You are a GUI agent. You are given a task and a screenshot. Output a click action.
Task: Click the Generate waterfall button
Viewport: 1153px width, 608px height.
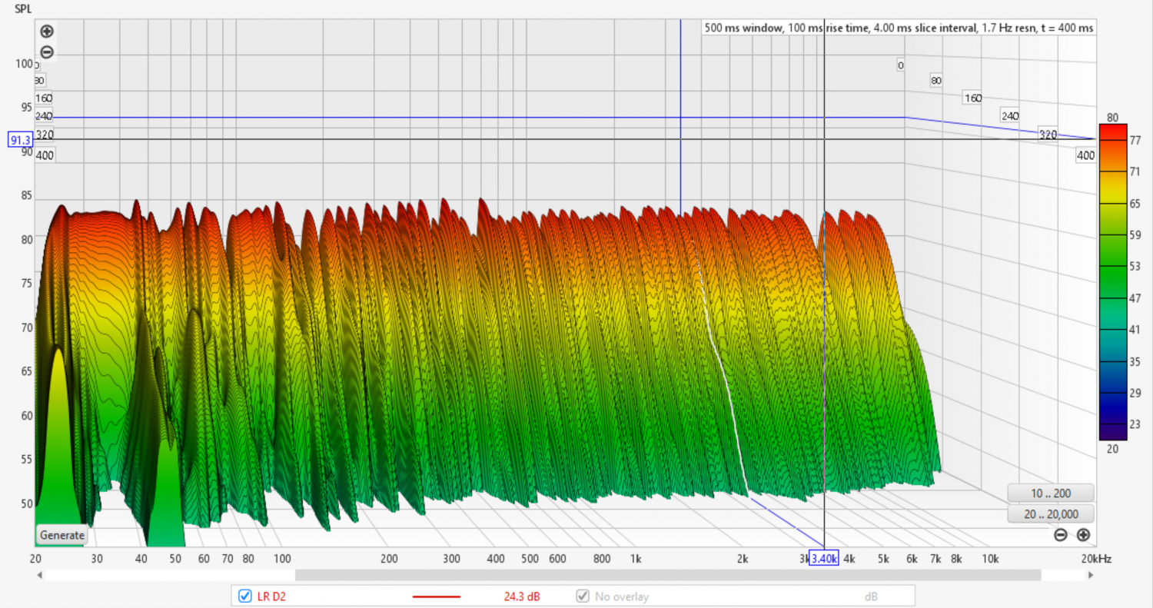[62, 535]
